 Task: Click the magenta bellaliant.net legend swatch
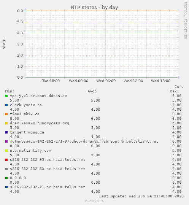6,141
